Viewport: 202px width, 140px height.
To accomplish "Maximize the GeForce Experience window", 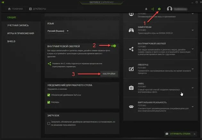I will tap(197, 2).
